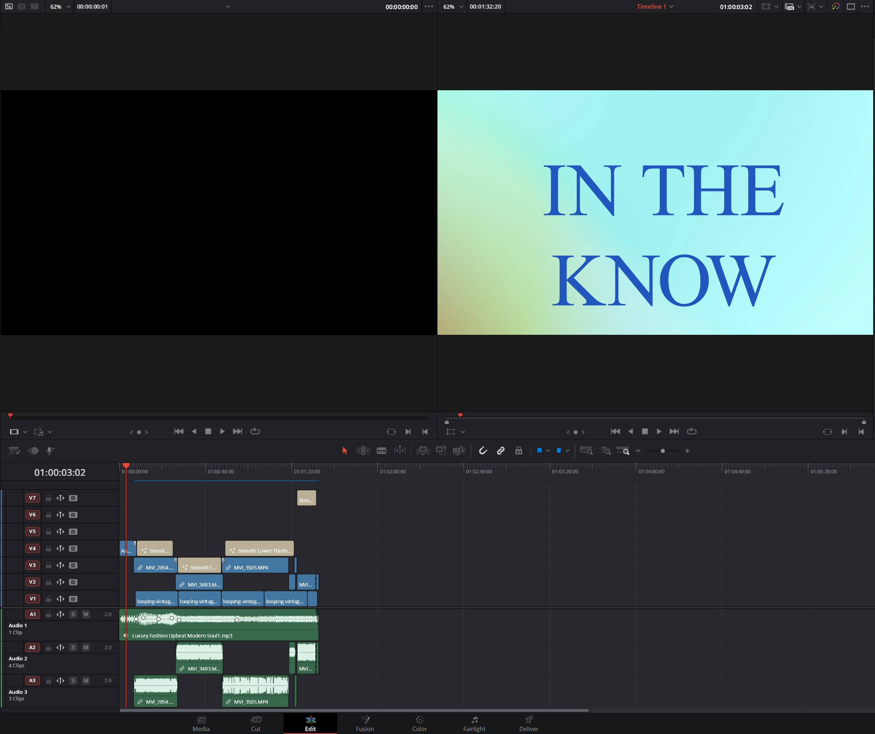Open source viewer options three dots
875x734 pixels.
(x=429, y=7)
